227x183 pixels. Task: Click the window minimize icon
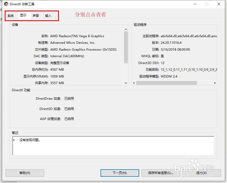coord(194,4)
